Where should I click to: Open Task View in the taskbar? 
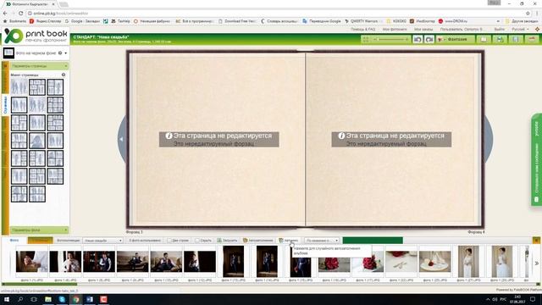tap(34, 299)
